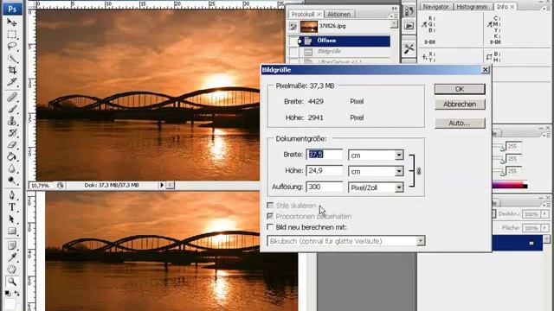The width and height of the screenshot is (554, 311).
Task: Select the Pen tool
Action: pos(12,195)
